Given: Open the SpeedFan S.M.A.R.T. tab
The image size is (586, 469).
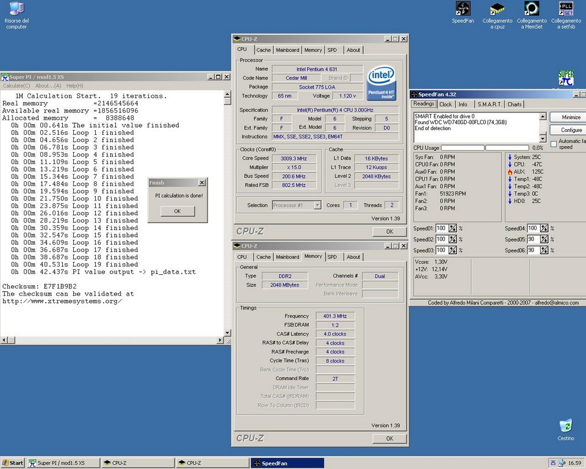Looking at the screenshot, I should pos(489,104).
